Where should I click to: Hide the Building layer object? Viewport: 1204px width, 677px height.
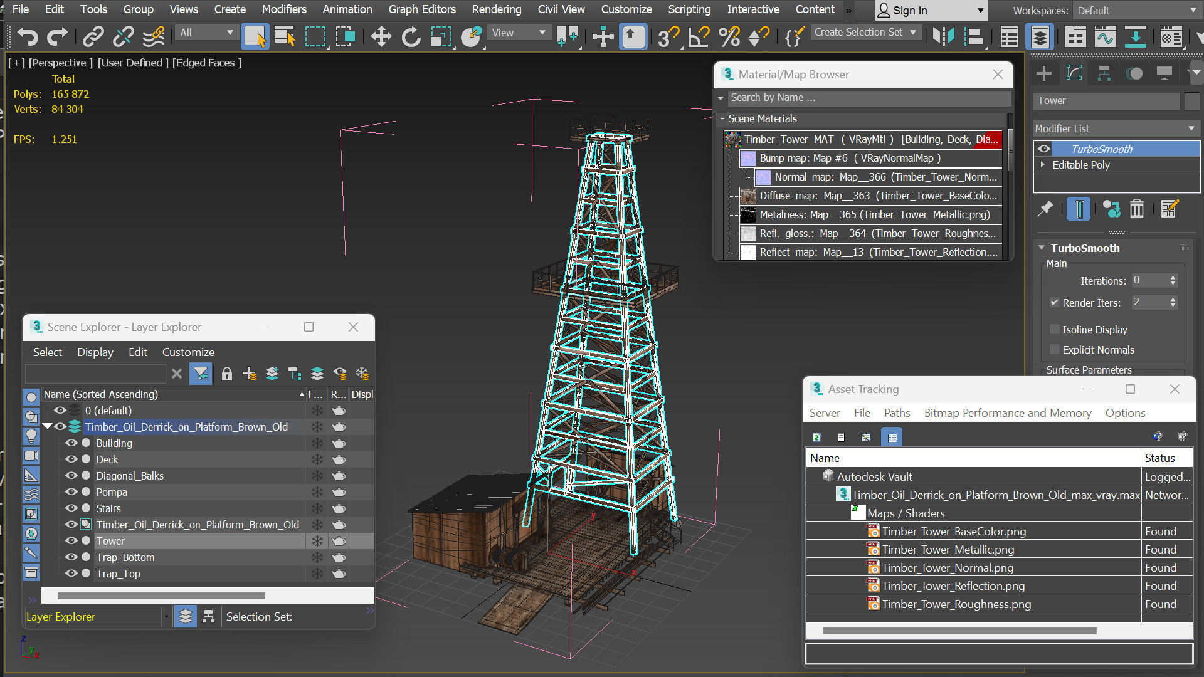pos(71,443)
